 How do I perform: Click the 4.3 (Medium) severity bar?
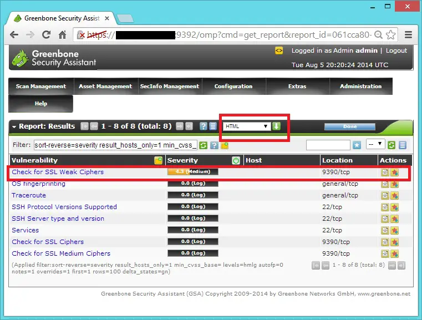point(192,171)
